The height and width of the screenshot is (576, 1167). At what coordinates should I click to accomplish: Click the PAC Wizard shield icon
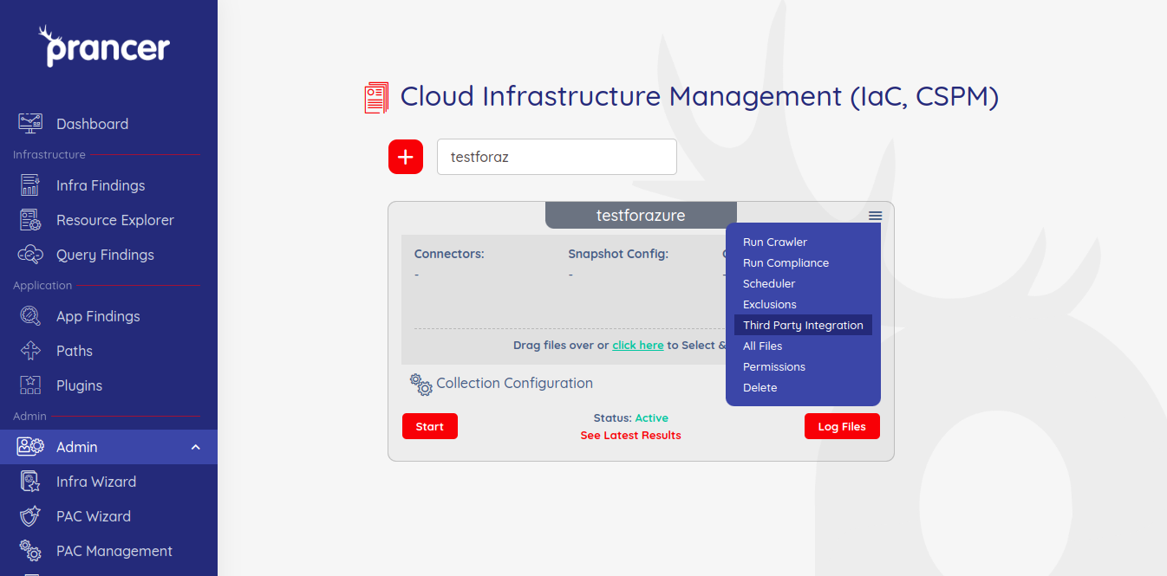coord(30,516)
